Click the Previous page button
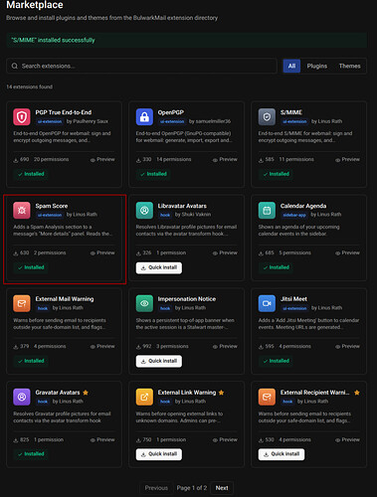Image resolution: width=377 pixels, height=497 pixels. [156, 488]
